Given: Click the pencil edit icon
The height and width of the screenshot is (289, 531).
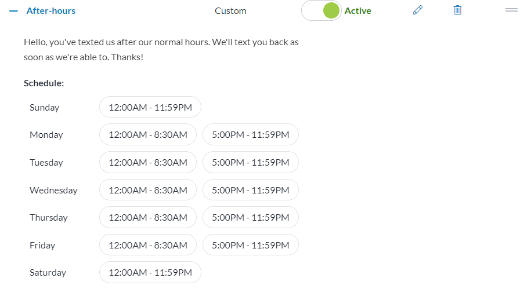Looking at the screenshot, I should click(418, 10).
